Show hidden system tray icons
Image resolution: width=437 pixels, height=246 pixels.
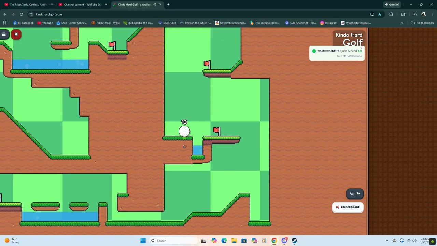point(387,241)
